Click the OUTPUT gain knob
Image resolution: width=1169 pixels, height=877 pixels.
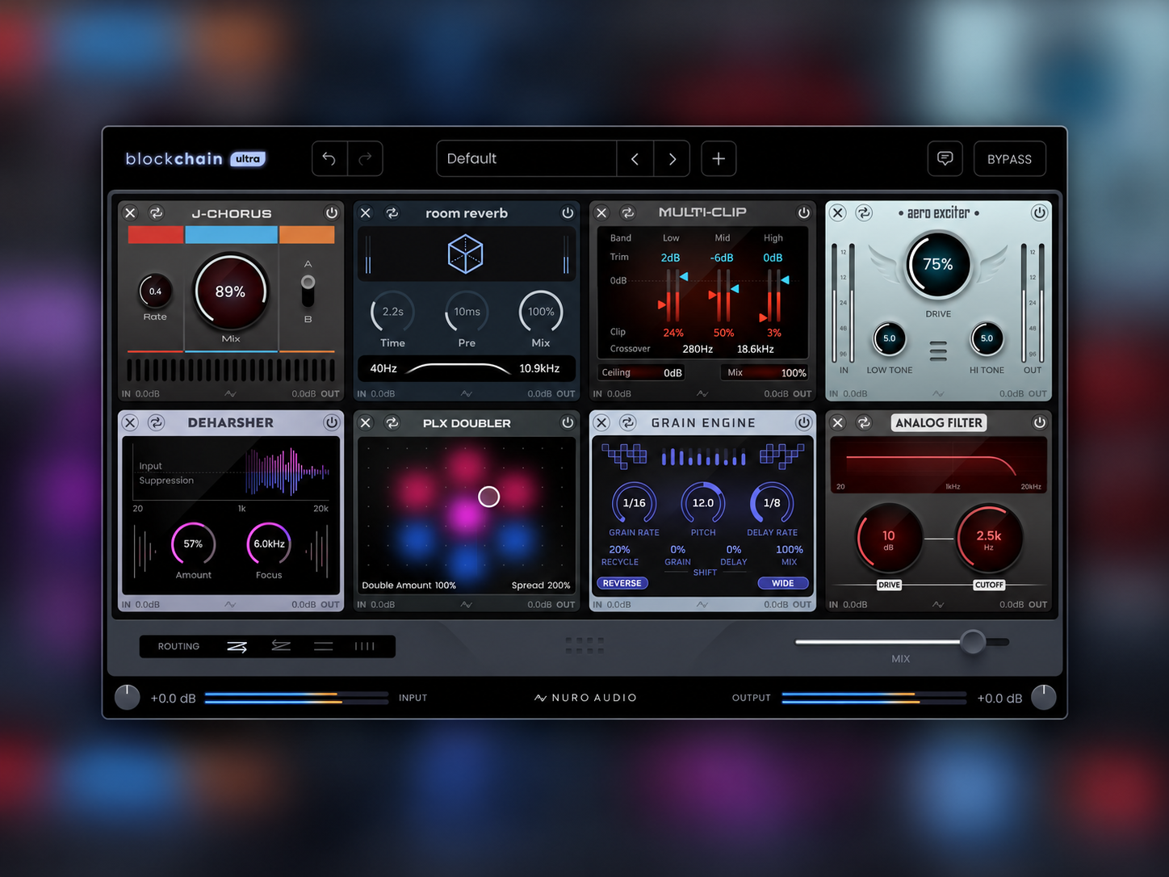click(1044, 697)
